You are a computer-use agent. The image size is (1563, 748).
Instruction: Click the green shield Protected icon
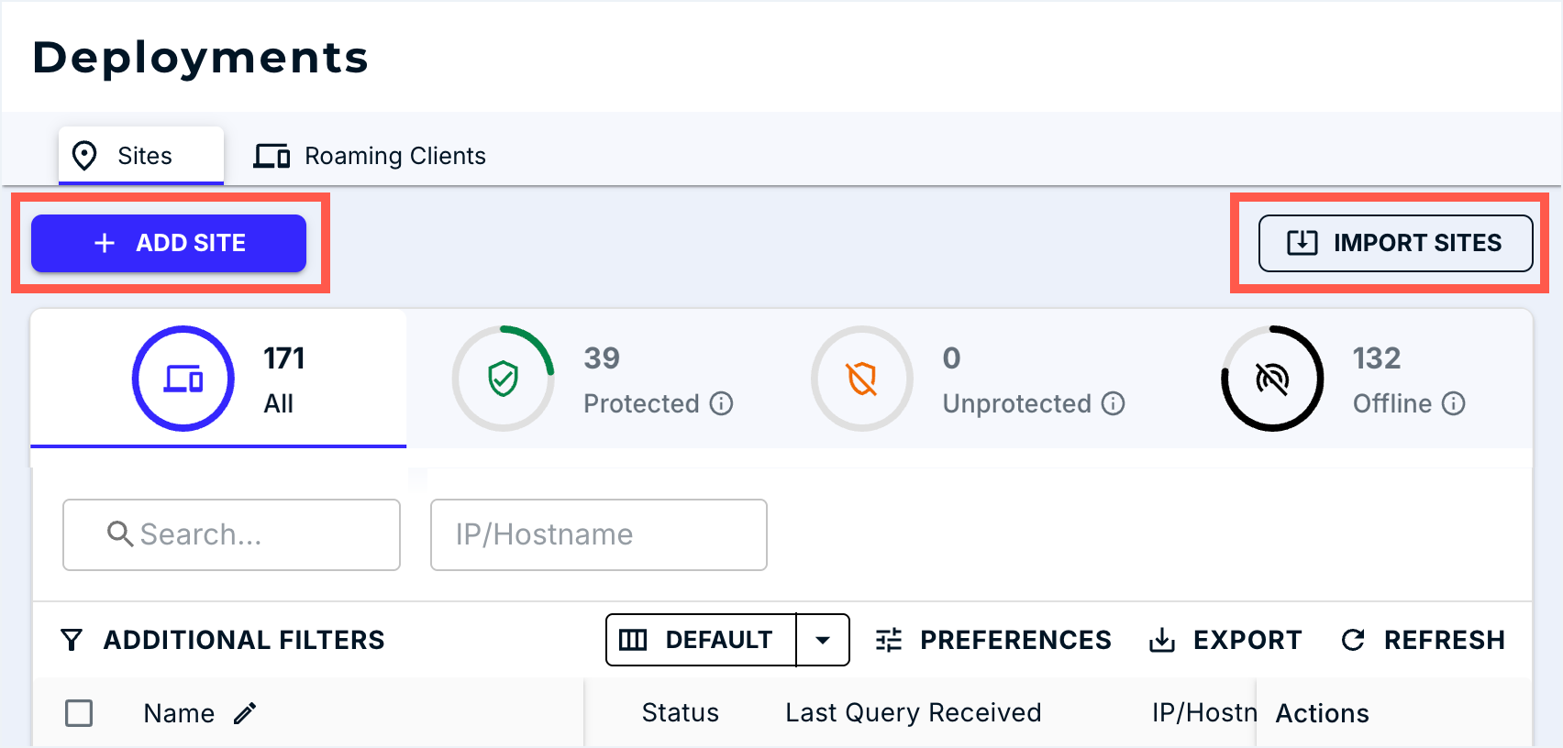[504, 379]
